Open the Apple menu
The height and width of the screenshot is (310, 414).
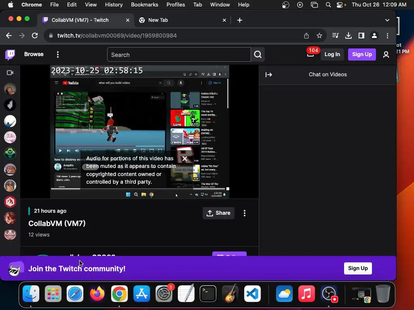click(11, 5)
